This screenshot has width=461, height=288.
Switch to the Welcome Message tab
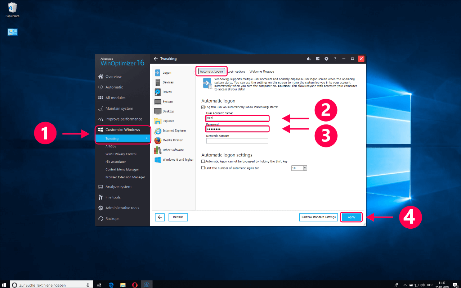coord(262,72)
